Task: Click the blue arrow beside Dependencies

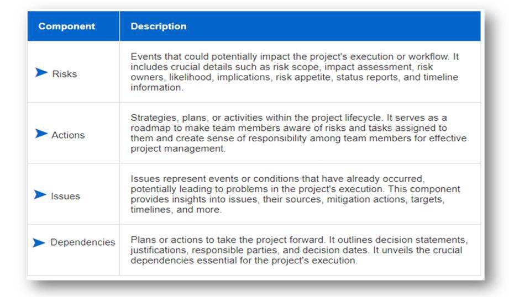Action: click(39, 242)
